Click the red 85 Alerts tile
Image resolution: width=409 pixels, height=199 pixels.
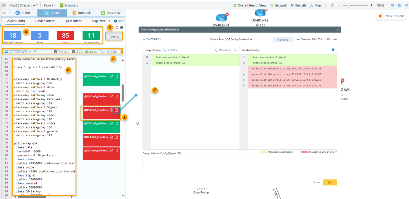pos(66,35)
